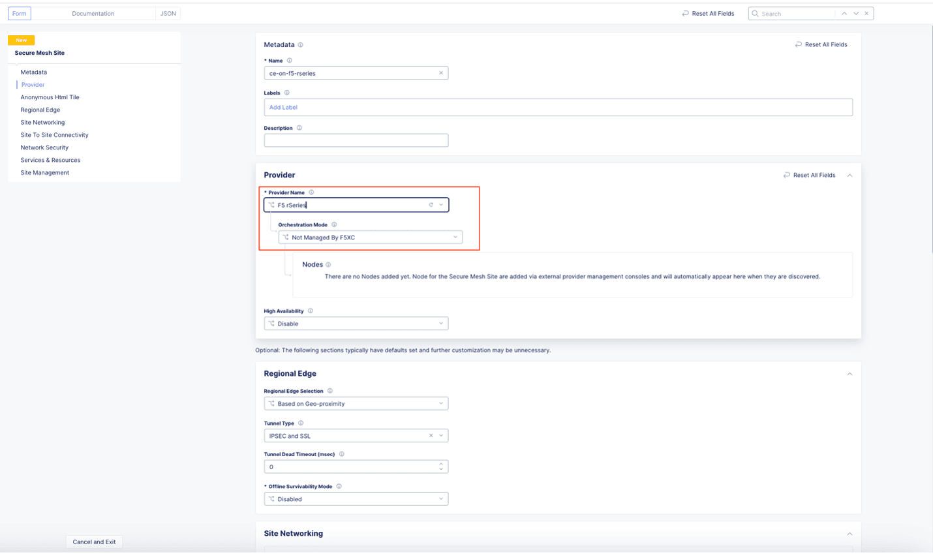The image size is (933, 554).
Task: Open Provider Name dropdown arrow
Action: click(x=442, y=205)
